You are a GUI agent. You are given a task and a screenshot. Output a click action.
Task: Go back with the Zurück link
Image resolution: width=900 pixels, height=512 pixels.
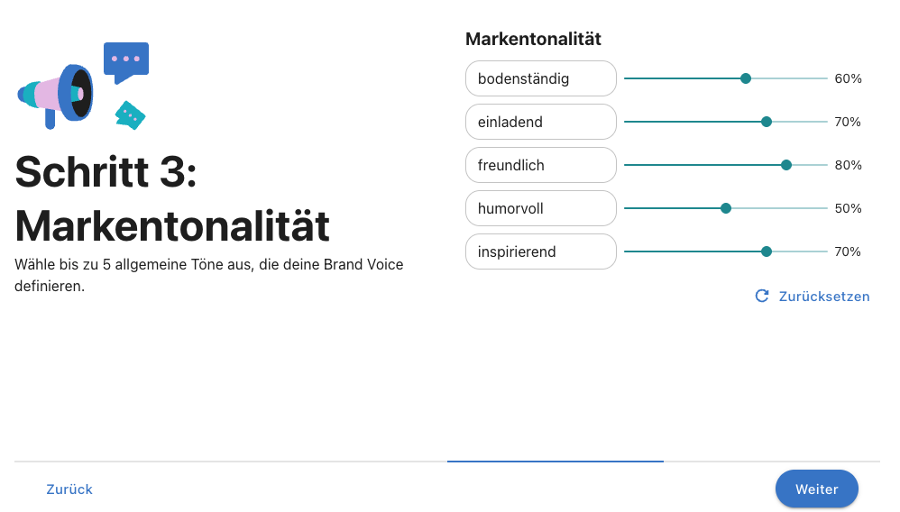point(69,489)
